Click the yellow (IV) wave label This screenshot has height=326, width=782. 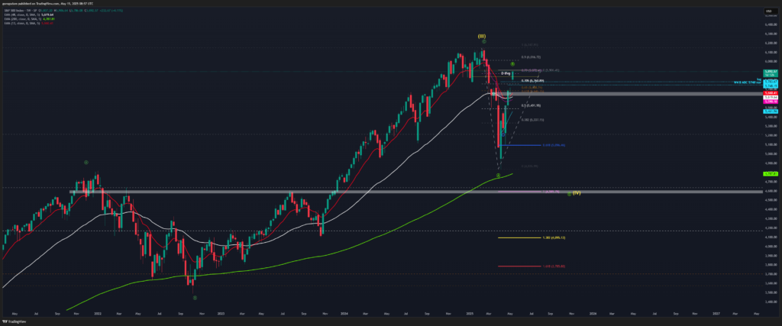pyautogui.click(x=578, y=192)
